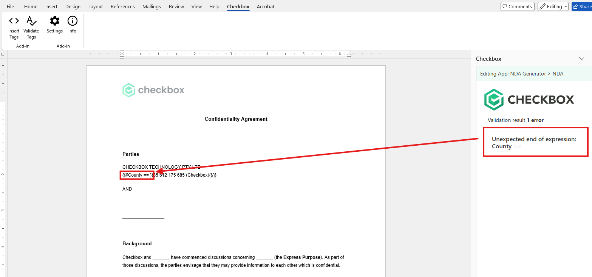This screenshot has width=592, height=277.
Task: Go to the Layout tab
Action: coord(96,6)
